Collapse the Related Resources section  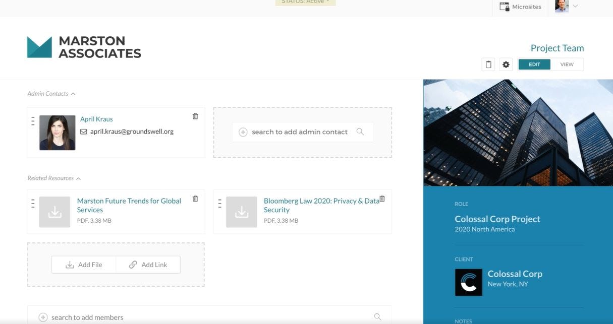coord(79,177)
